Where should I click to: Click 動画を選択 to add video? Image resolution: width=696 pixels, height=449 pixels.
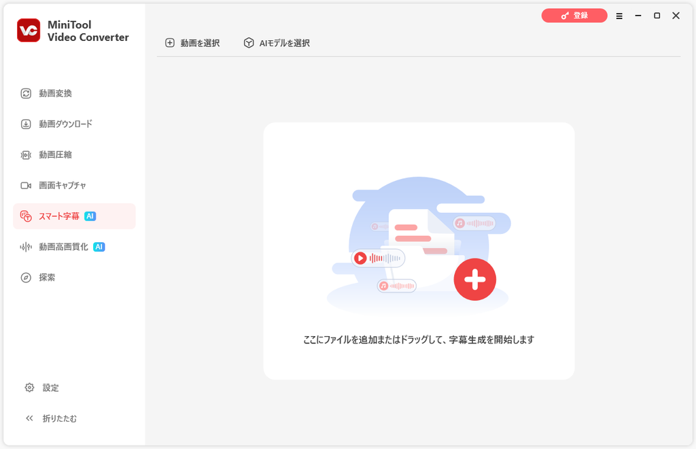pos(192,43)
